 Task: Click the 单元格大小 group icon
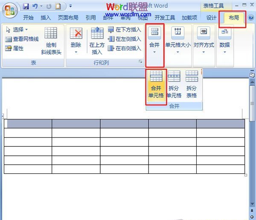click(177, 32)
